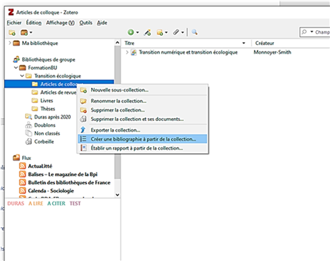Select the Flux feeds heading
The image size is (330, 261).
pos(26,158)
